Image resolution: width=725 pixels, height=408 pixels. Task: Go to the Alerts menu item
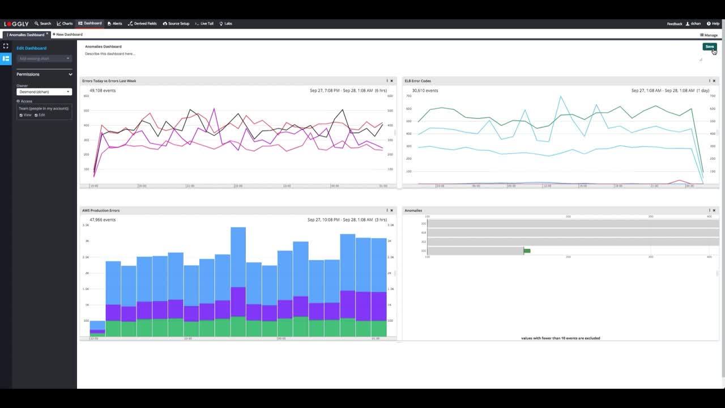point(114,24)
